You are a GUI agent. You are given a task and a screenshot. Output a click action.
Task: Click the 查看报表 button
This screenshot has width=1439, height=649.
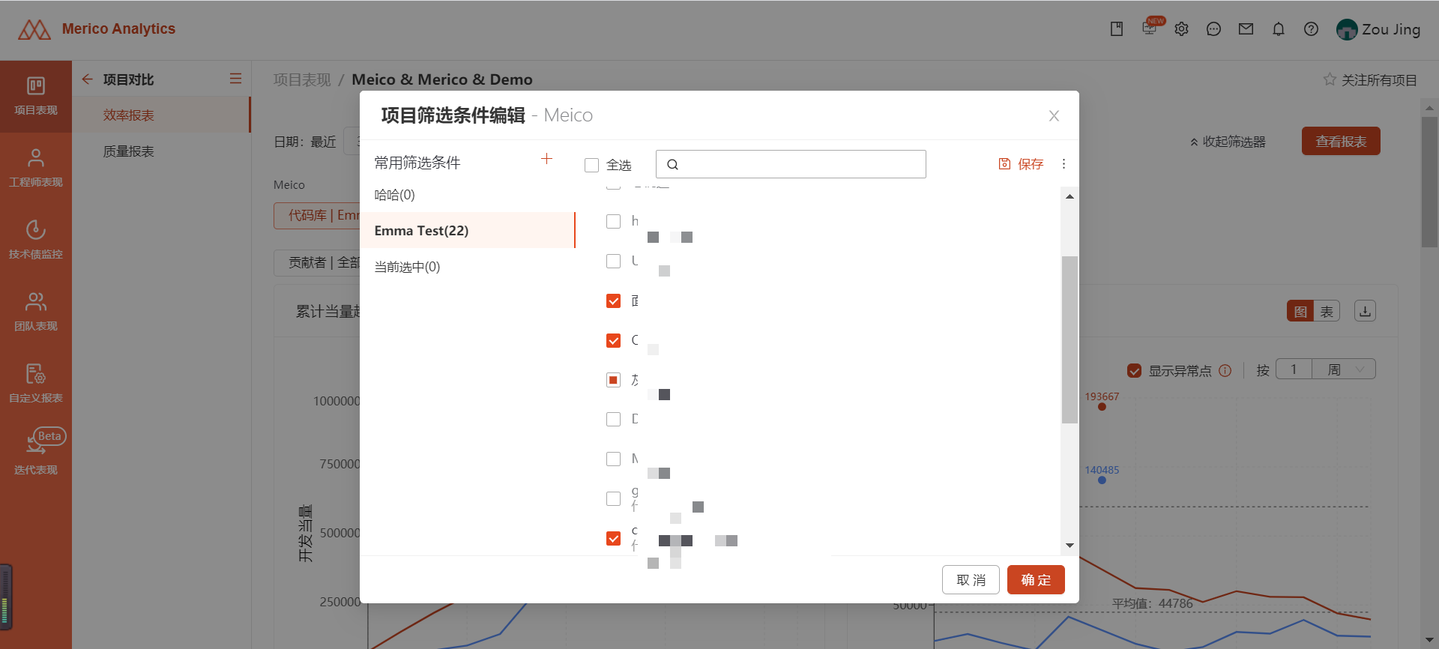pos(1341,141)
